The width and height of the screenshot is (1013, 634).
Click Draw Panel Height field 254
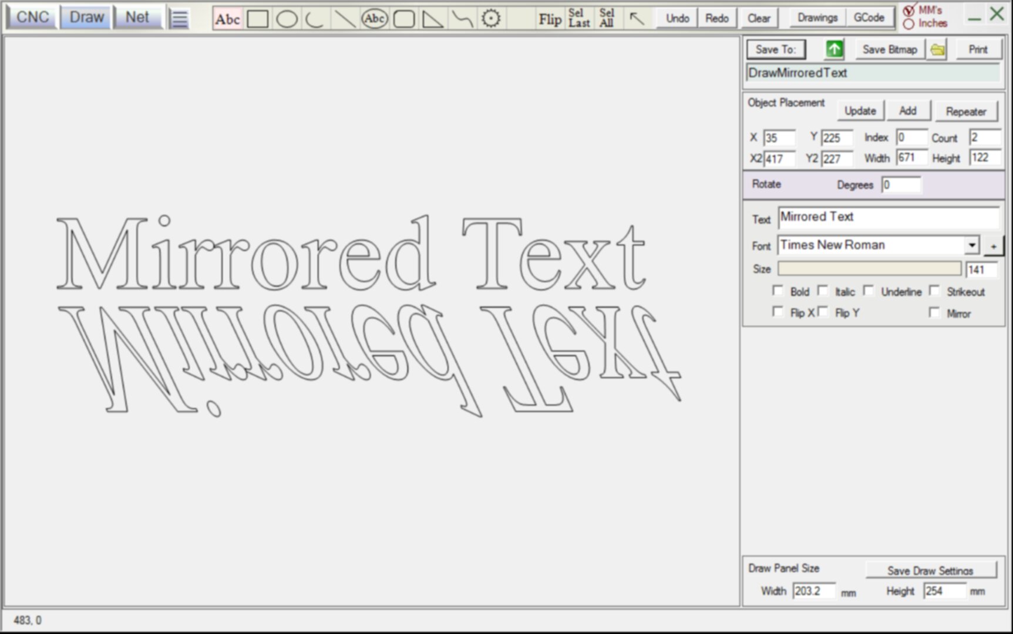[944, 591]
